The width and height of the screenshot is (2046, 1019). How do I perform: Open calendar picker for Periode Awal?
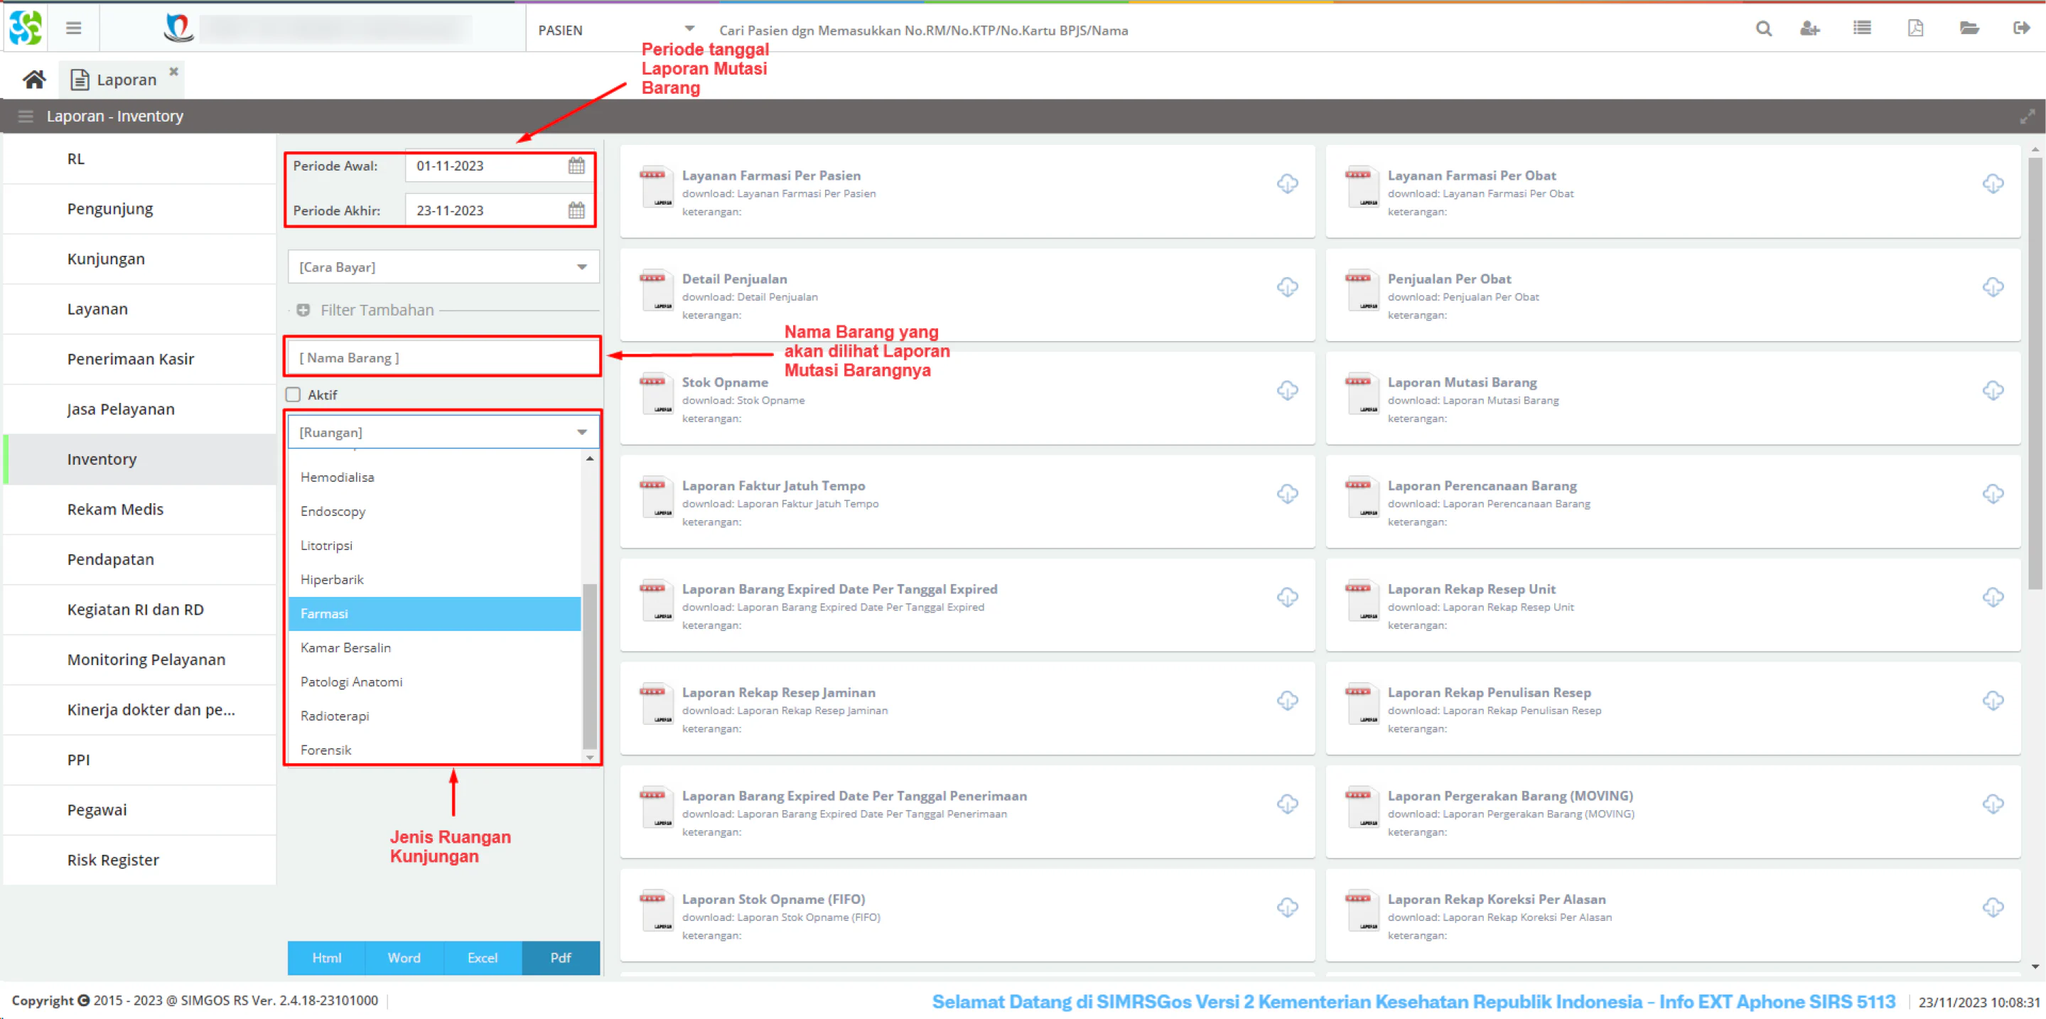(576, 166)
